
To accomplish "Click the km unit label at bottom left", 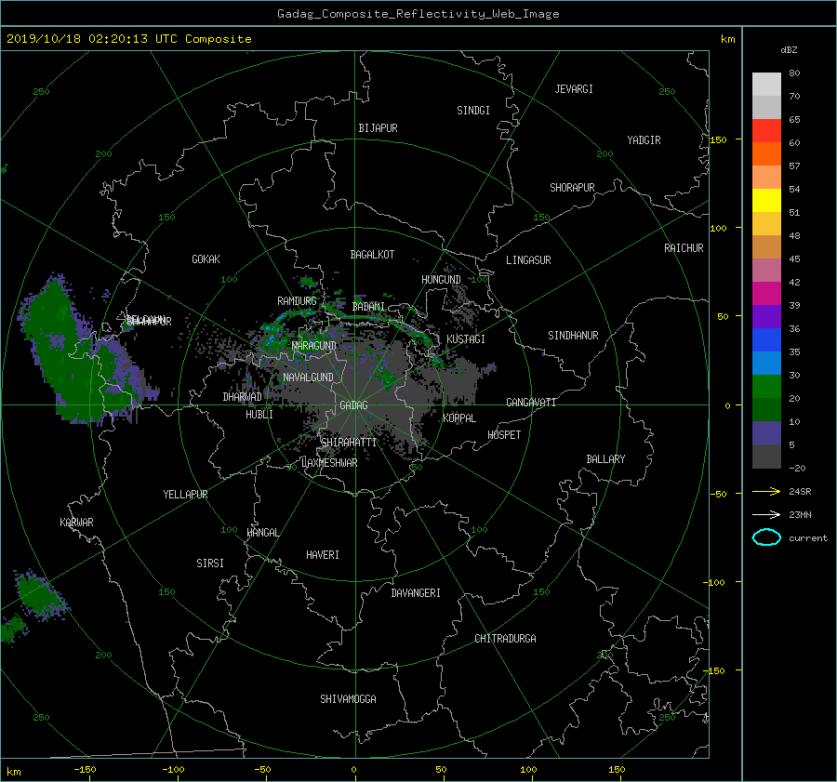I will [14, 772].
